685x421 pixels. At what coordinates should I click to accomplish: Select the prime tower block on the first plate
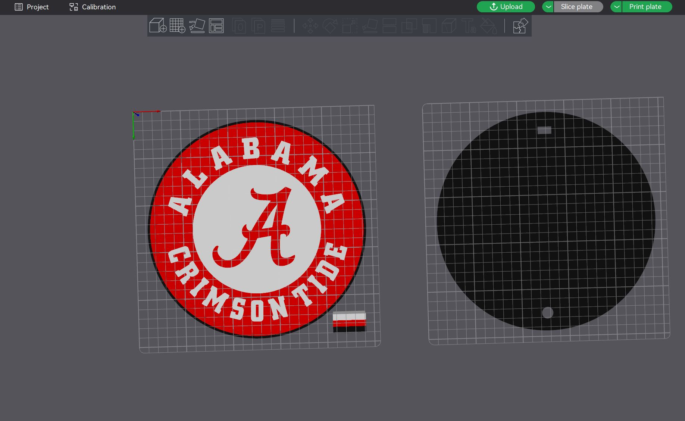coord(349,322)
